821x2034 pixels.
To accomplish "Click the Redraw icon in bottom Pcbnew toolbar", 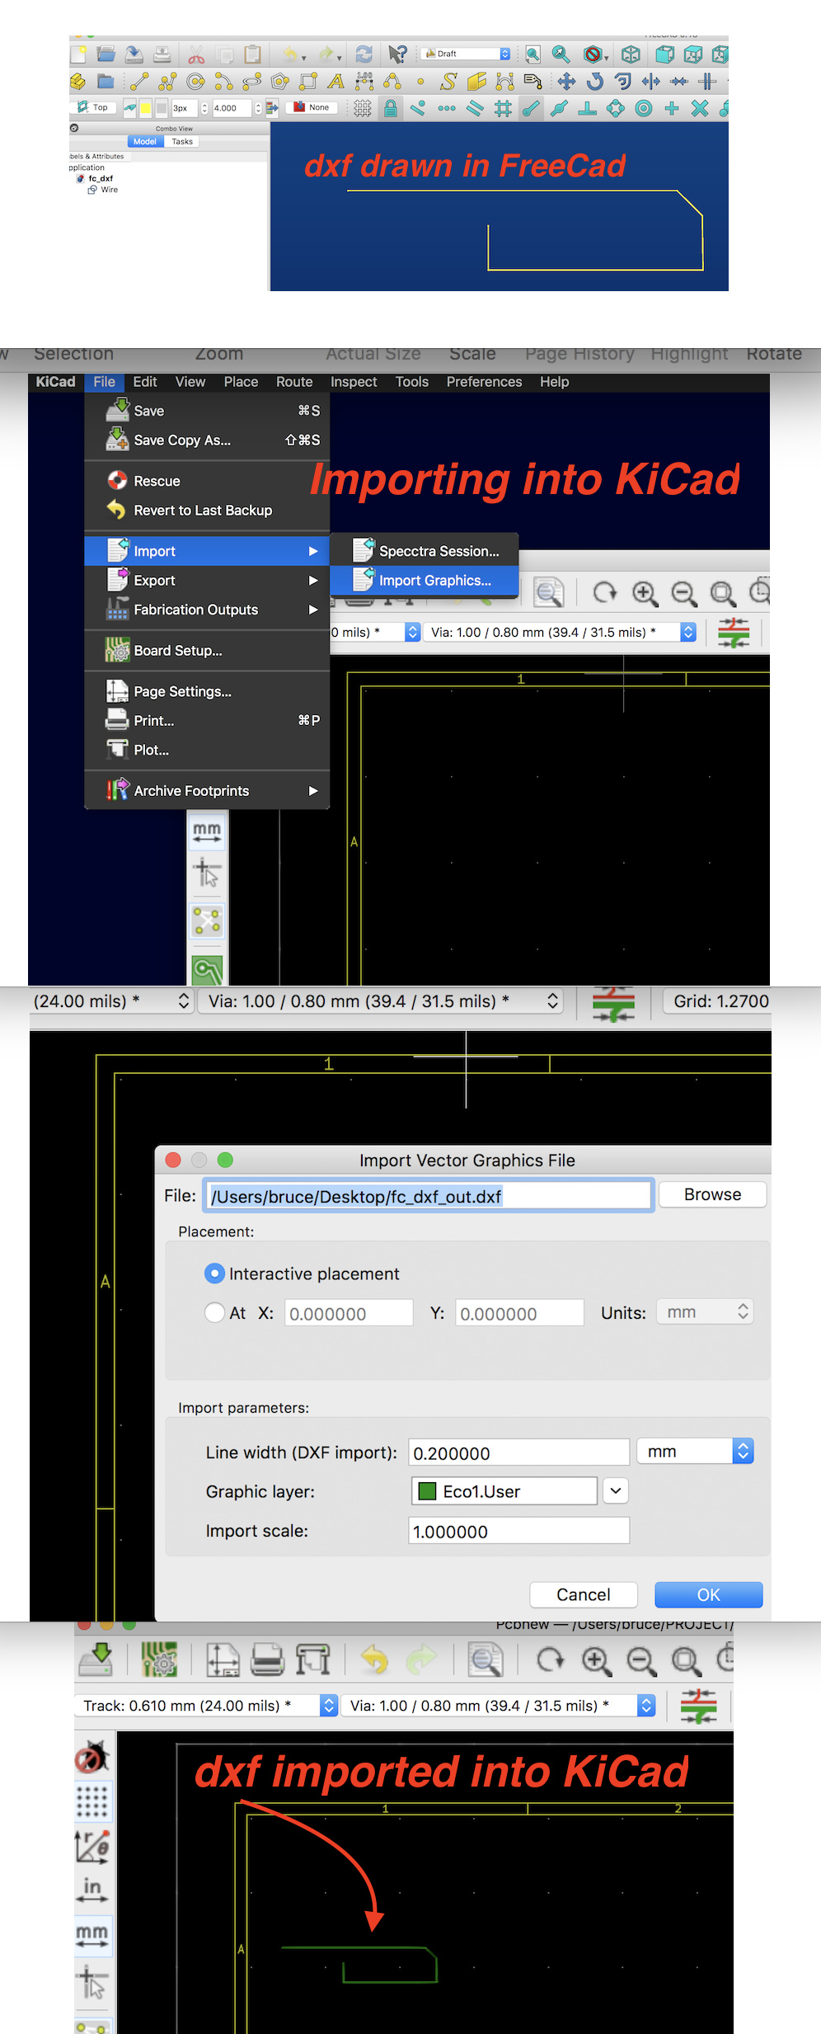I will tap(550, 1659).
